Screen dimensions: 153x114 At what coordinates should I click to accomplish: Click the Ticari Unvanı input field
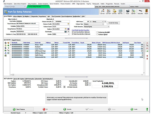click(x=28, y=24)
